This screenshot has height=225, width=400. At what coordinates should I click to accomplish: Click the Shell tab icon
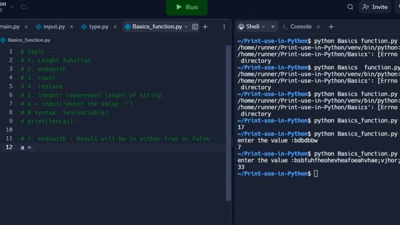(241, 27)
